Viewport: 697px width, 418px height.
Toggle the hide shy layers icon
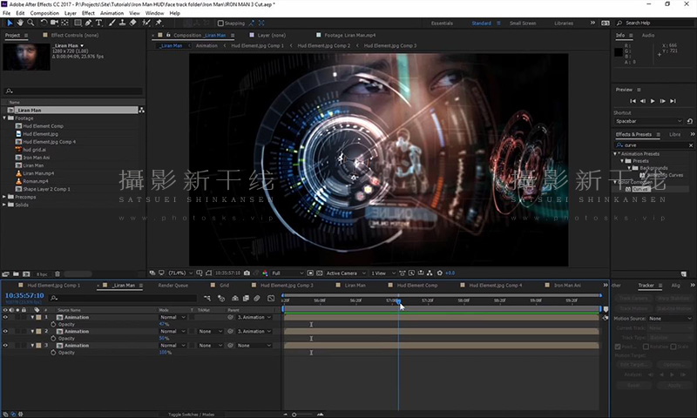coord(235,299)
